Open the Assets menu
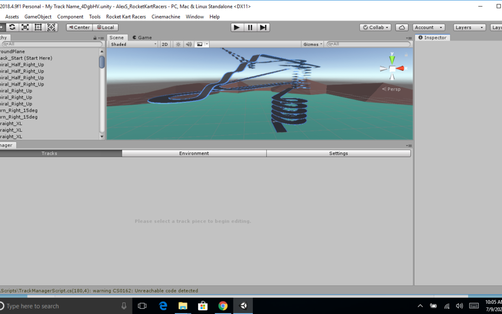Image resolution: width=502 pixels, height=314 pixels. (x=12, y=17)
